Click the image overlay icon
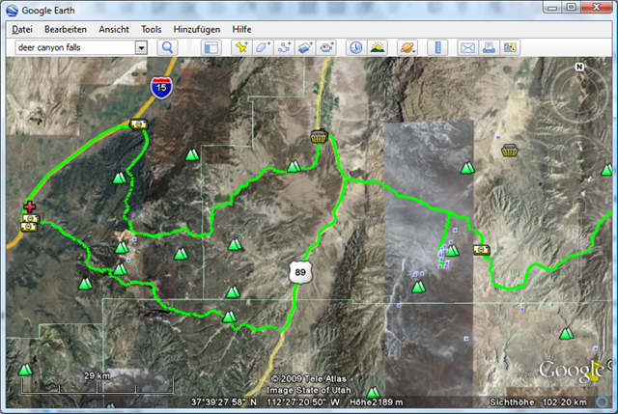This screenshot has height=414, width=618. (306, 47)
